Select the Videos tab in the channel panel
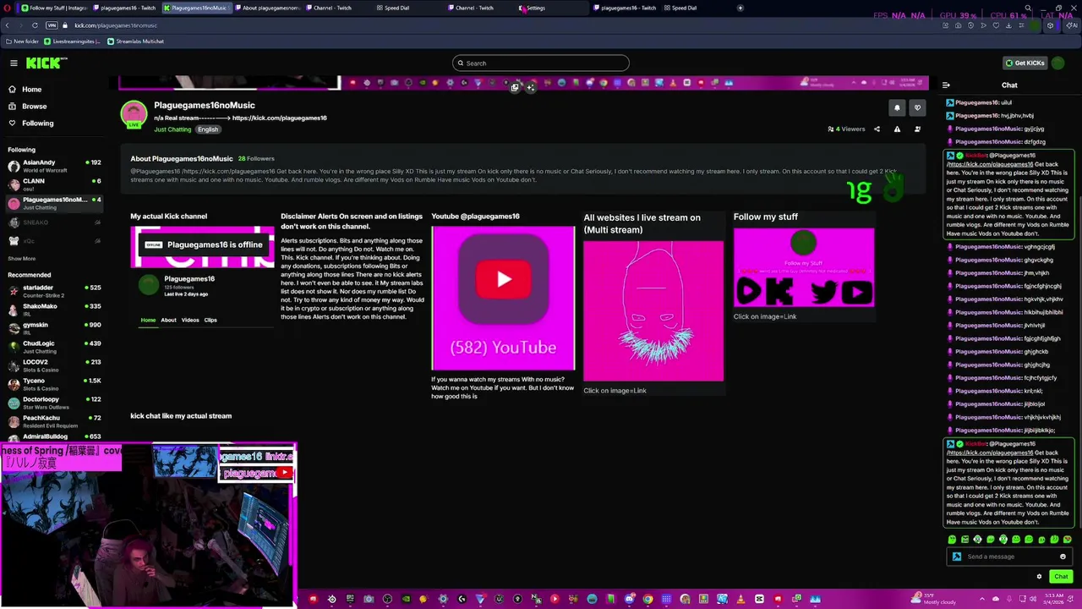This screenshot has height=609, width=1082. [x=190, y=320]
